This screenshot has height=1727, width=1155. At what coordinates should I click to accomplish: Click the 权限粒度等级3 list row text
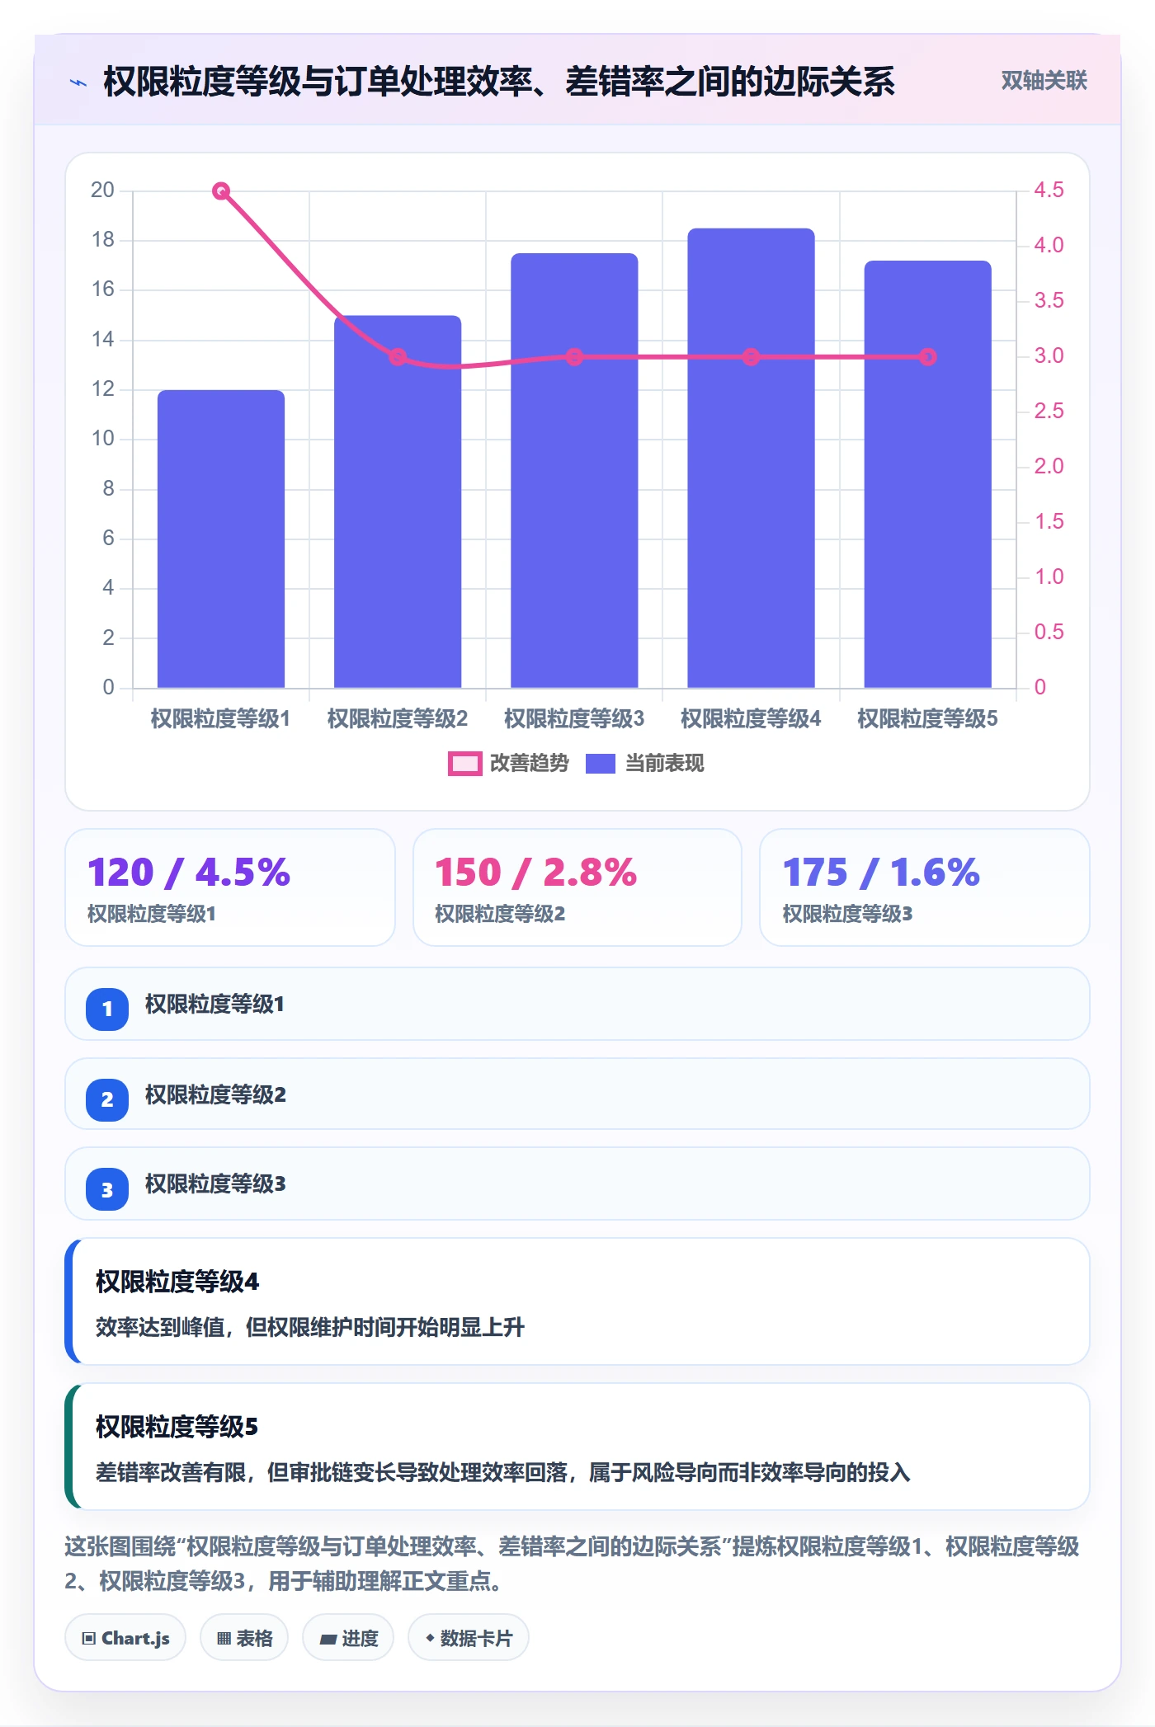215,1183
